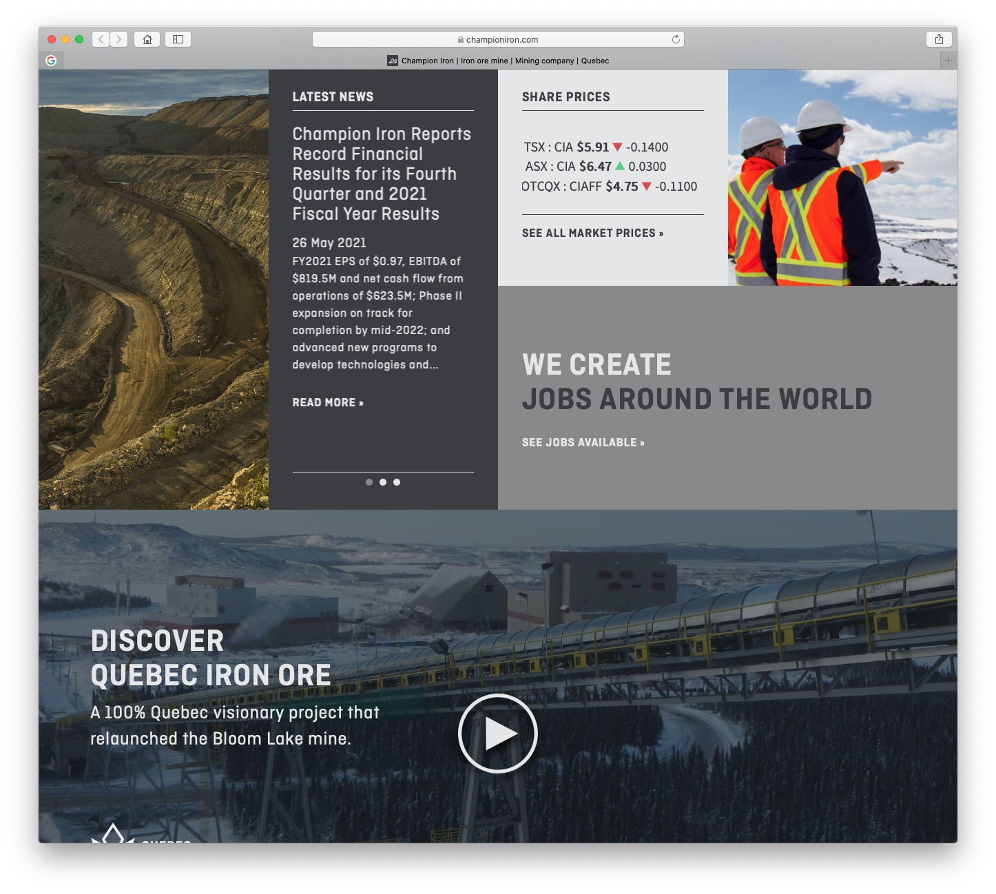Viewport: 996px width, 894px height.
Task: Select the third news carousel dot
Action: pos(397,482)
